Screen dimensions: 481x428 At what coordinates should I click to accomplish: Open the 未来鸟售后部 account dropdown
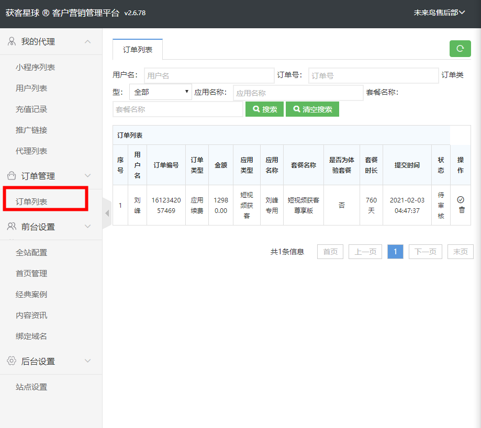439,13
